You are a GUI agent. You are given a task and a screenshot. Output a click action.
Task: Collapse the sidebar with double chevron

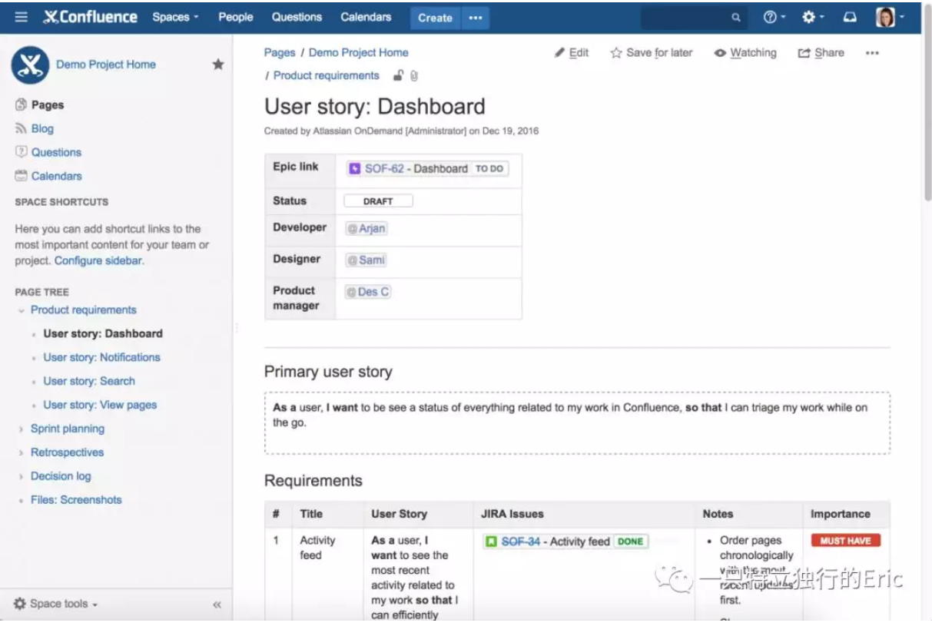(x=217, y=604)
